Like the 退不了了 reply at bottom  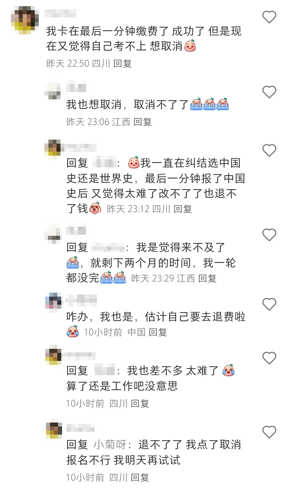pyautogui.click(x=269, y=432)
